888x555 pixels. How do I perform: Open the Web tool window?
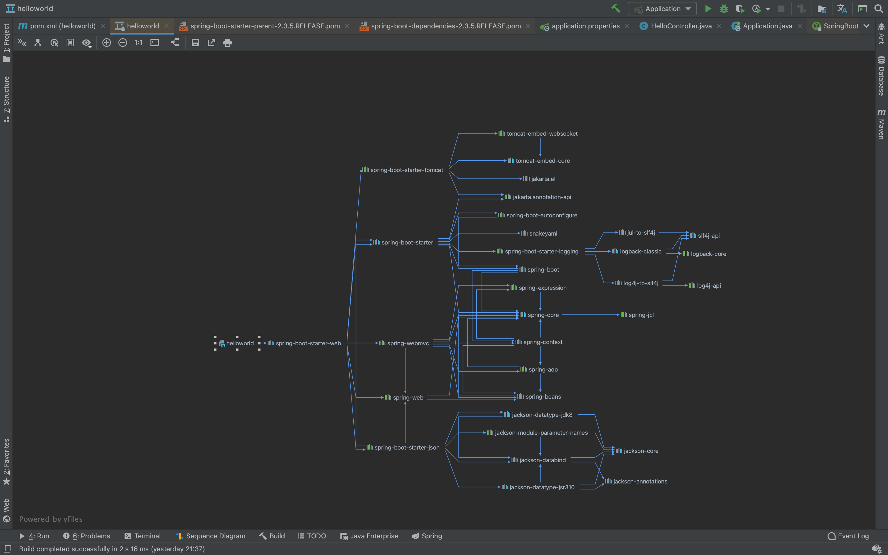coord(6,510)
